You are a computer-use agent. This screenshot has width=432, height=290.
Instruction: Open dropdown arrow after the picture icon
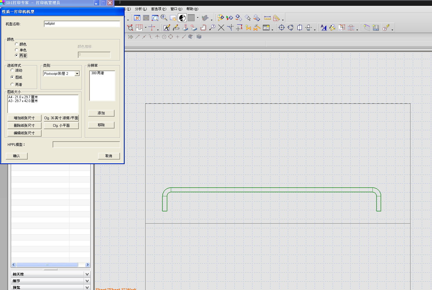(x=272, y=29)
